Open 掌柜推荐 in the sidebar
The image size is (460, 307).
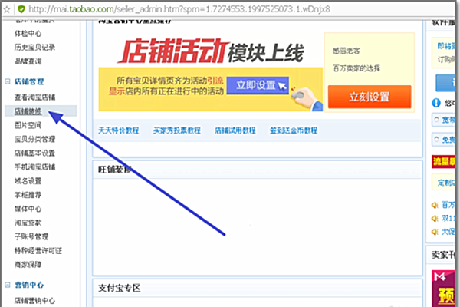point(28,195)
